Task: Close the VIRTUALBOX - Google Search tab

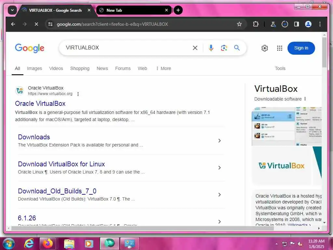Action: coord(89,10)
